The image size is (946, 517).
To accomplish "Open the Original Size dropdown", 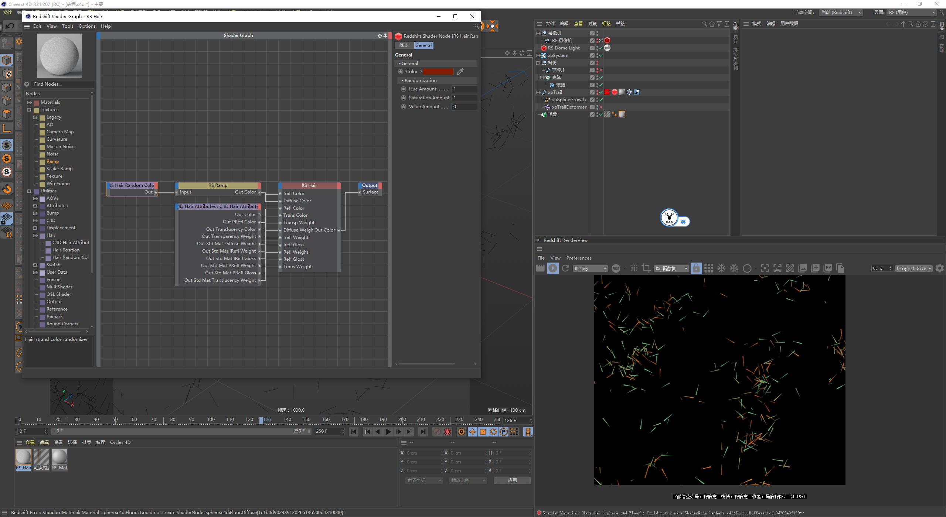I will [x=913, y=268].
